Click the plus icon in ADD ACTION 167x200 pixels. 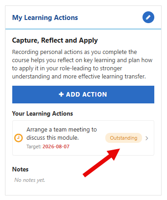[x=61, y=94]
